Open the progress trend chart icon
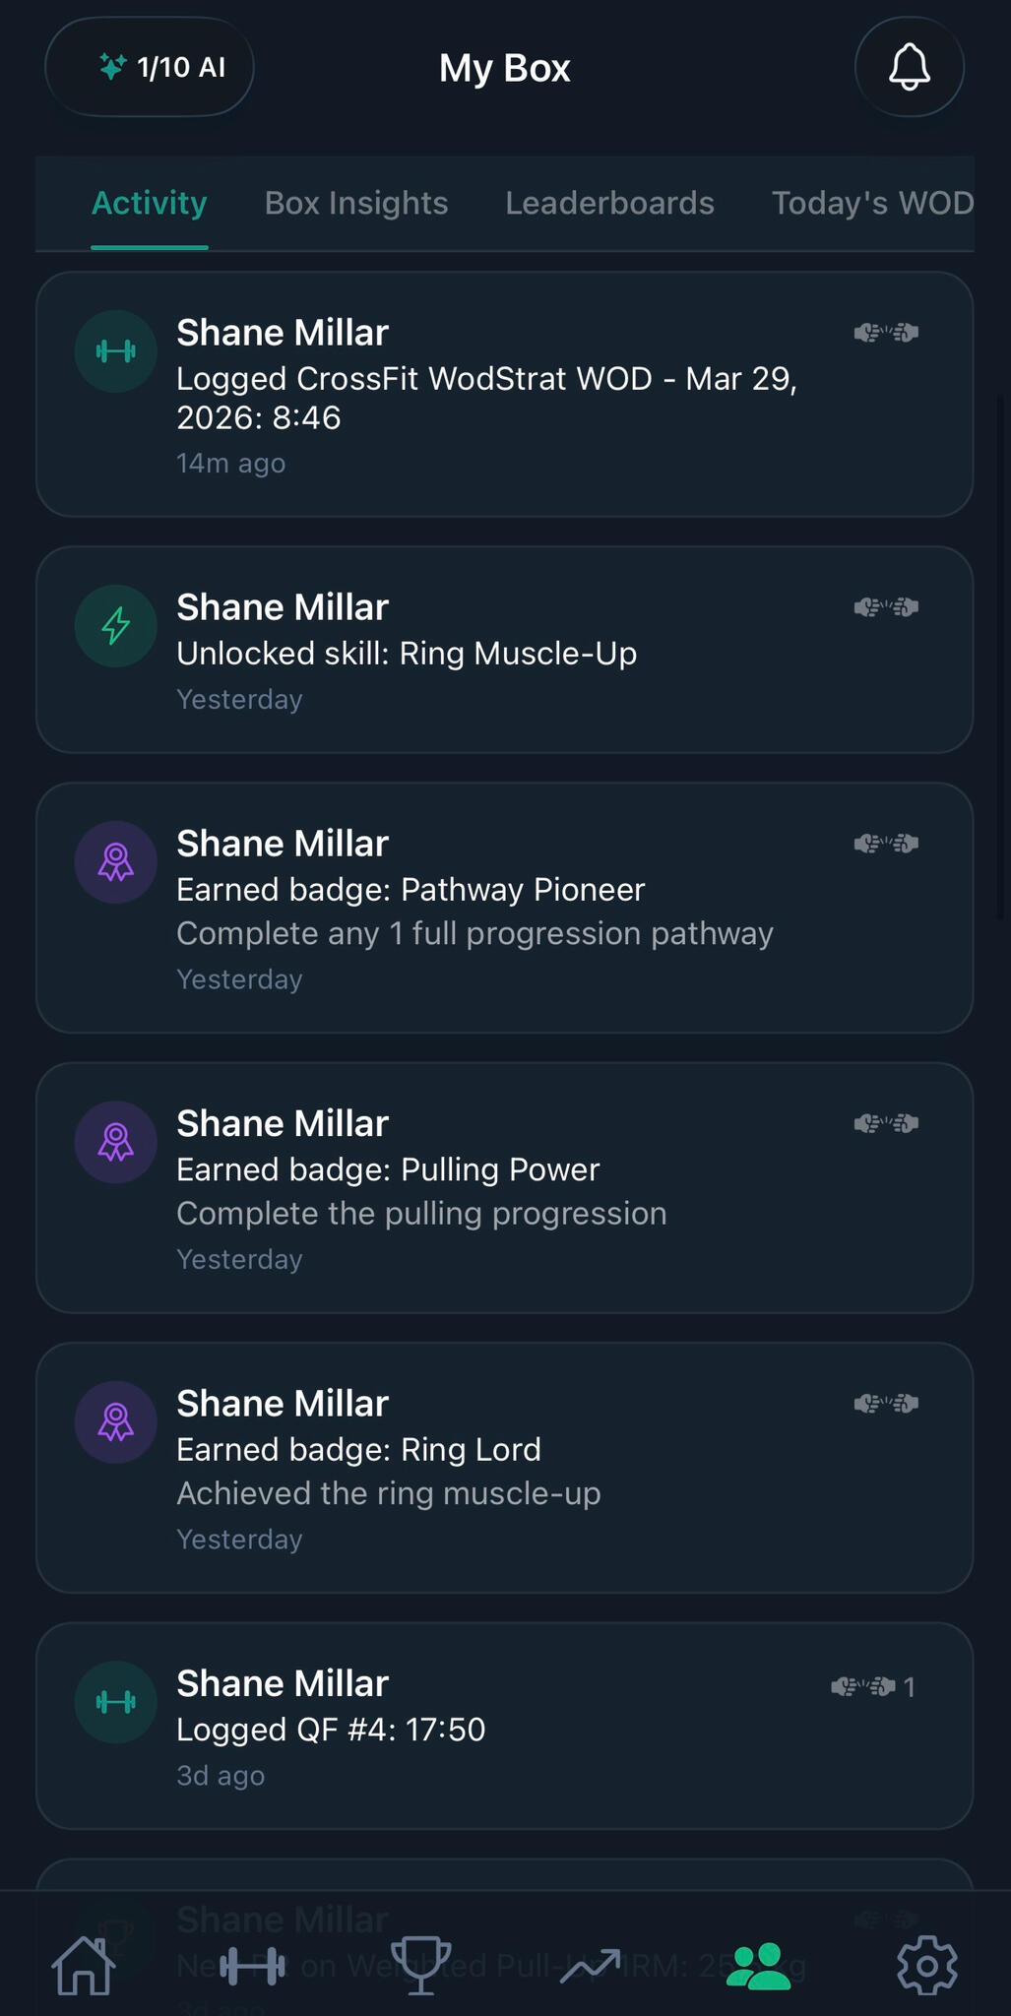The image size is (1011, 2016). click(x=590, y=1966)
